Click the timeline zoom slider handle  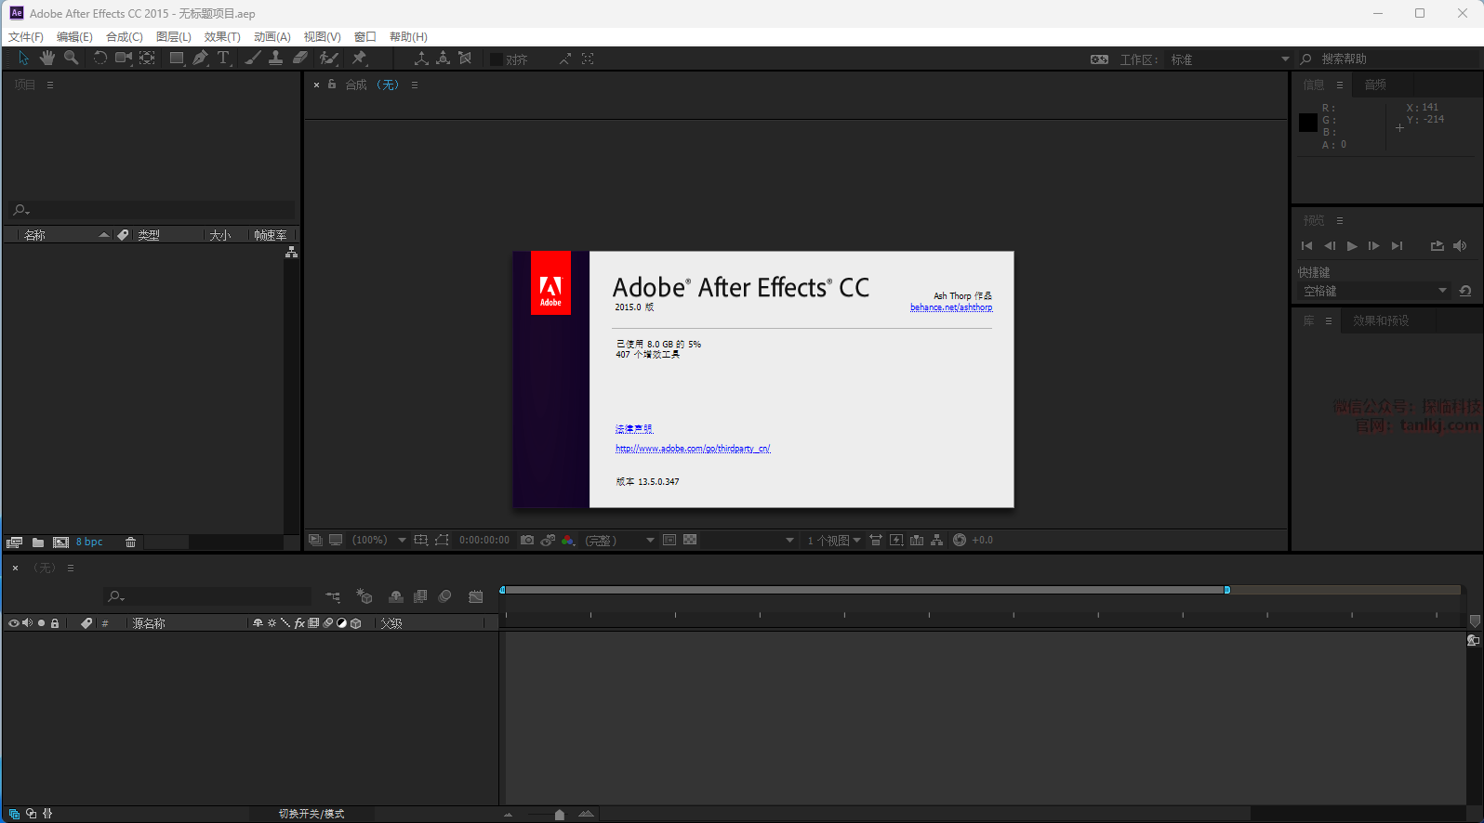coord(559,815)
